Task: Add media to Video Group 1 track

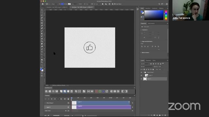Action: click(132, 103)
